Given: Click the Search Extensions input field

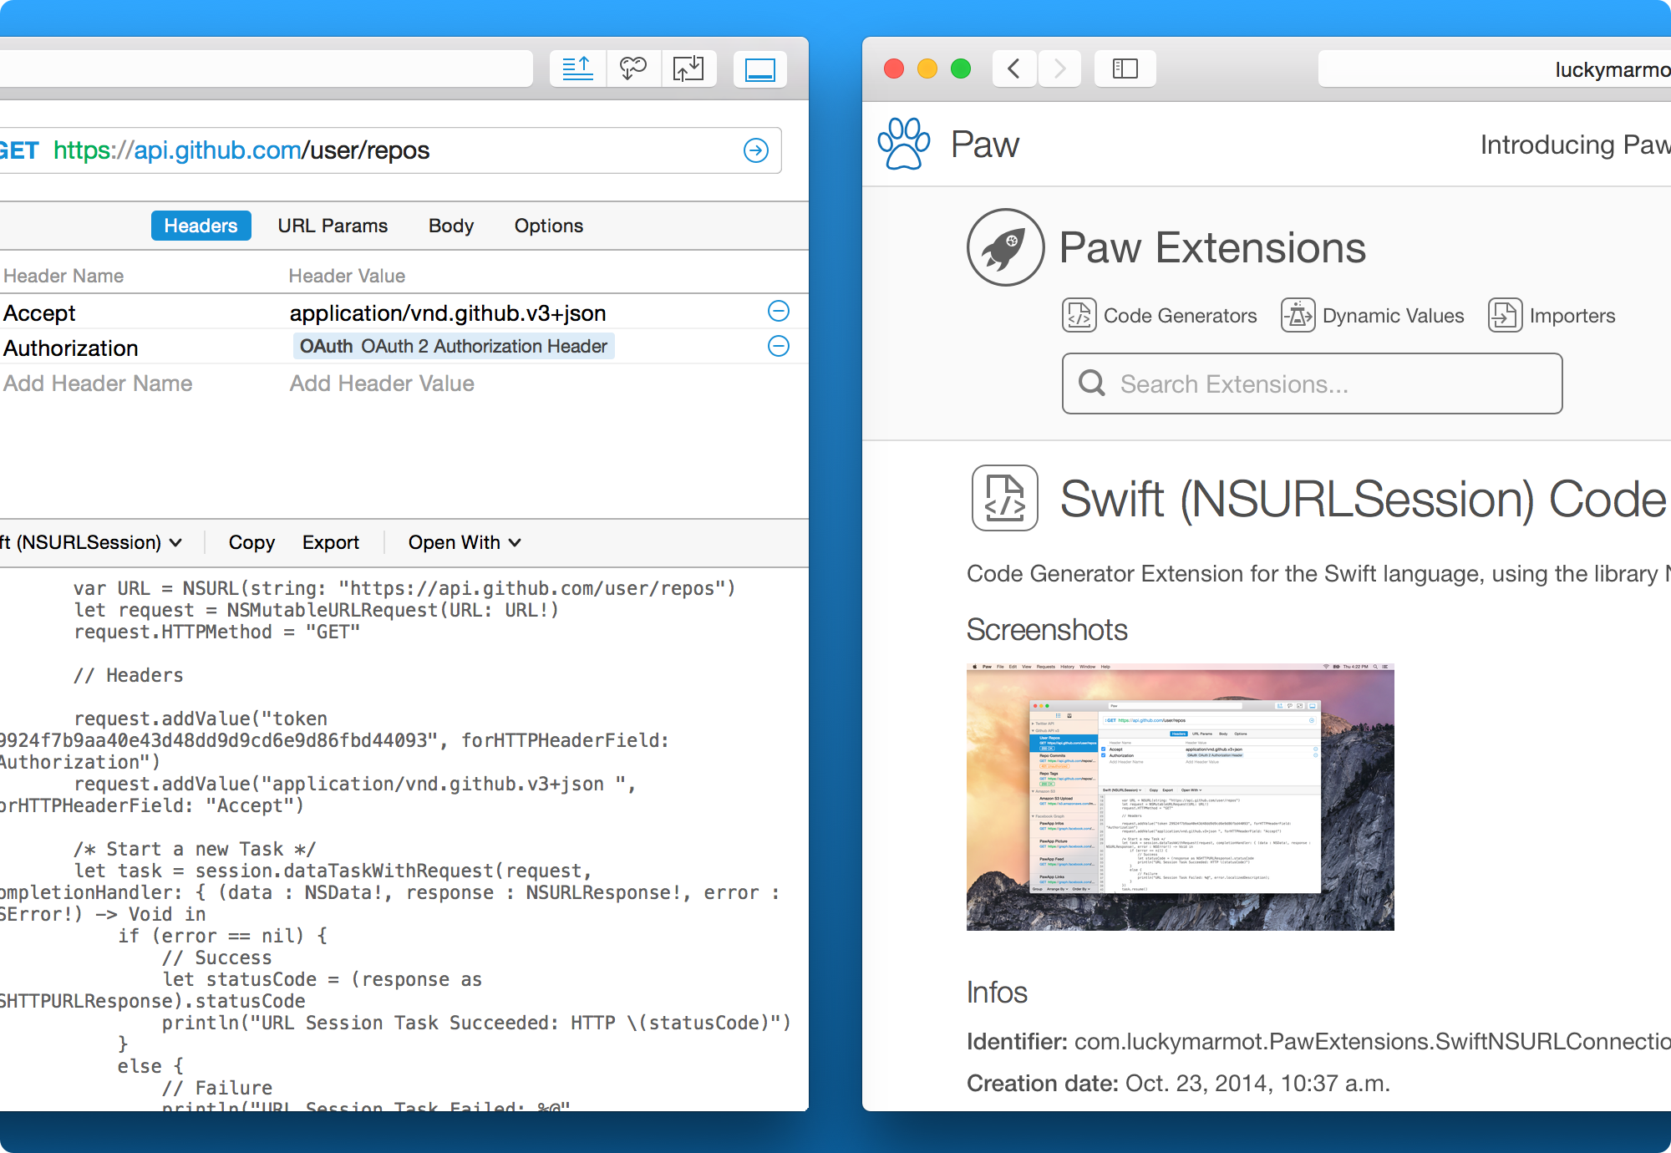Looking at the screenshot, I should pyautogui.click(x=1312, y=383).
